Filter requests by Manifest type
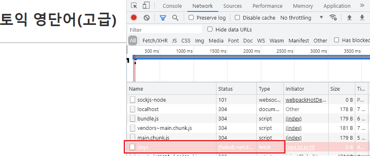Screen dimensions: 370x156 299,40
